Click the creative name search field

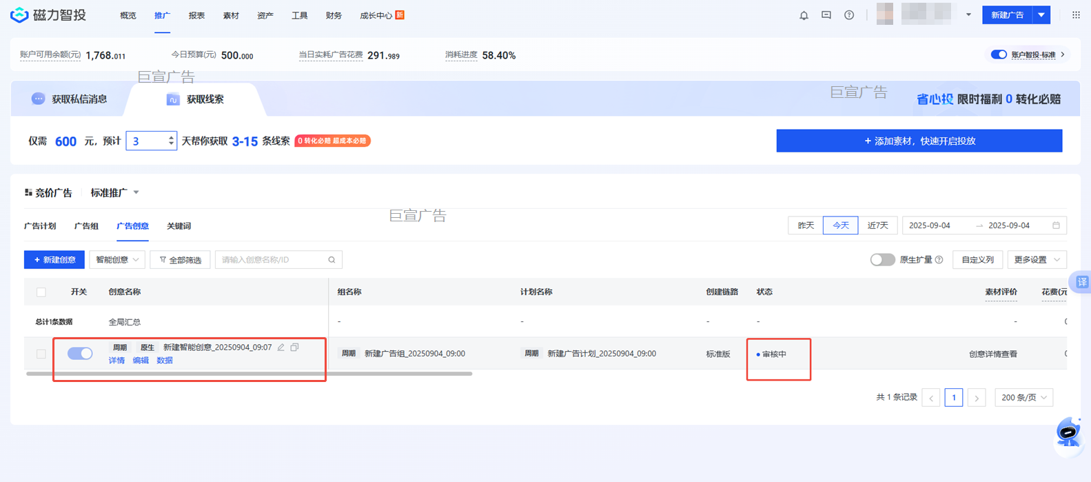tap(273, 260)
